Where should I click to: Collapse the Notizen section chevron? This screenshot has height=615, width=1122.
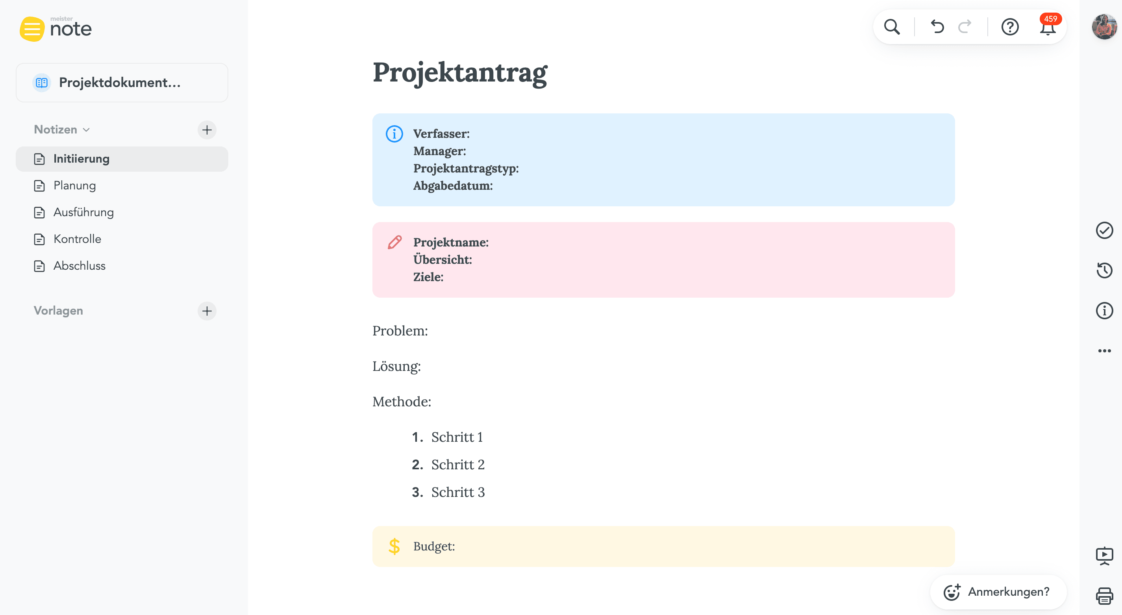[86, 130]
